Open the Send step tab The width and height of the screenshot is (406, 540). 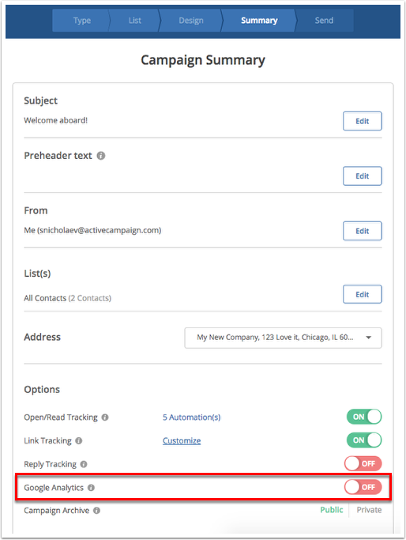point(324,21)
